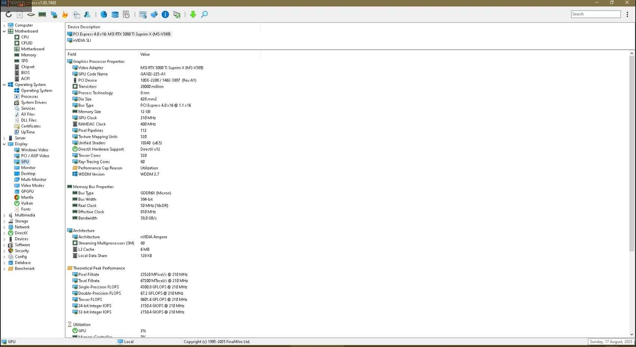Screen dimensions: 636x347
Task: Select CPU in the sidebar tree
Action: [x=25, y=37]
